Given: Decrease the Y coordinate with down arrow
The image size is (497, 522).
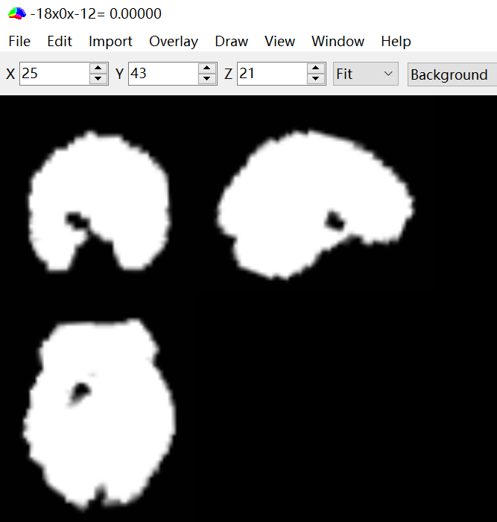Looking at the screenshot, I should click(207, 79).
